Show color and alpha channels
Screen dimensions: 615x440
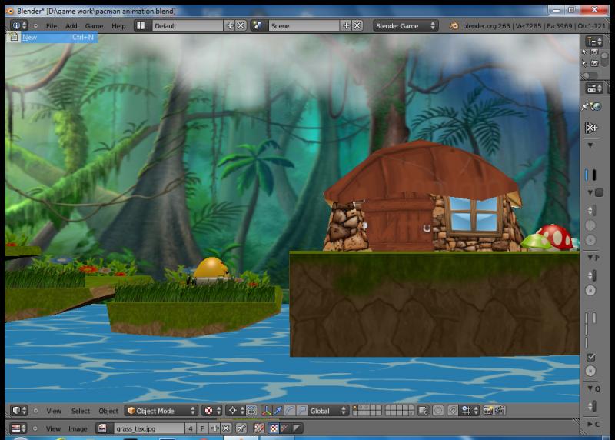pos(259,428)
